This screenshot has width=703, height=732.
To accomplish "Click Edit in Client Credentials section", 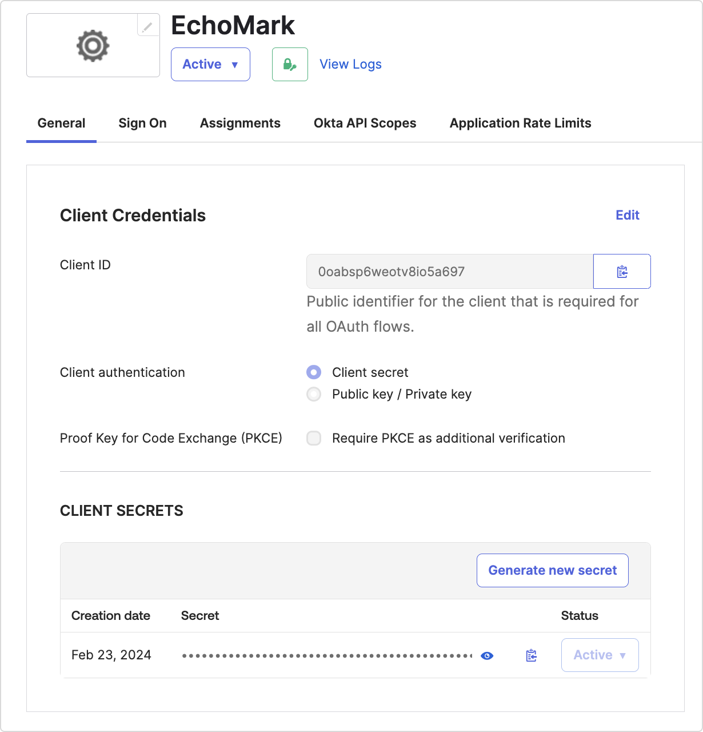I will (x=627, y=215).
